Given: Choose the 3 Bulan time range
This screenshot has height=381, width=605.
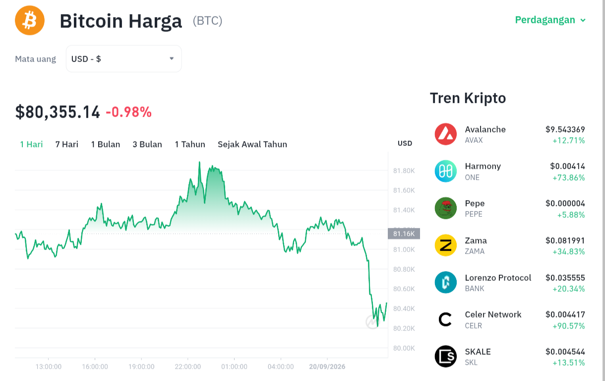Looking at the screenshot, I should 147,144.
